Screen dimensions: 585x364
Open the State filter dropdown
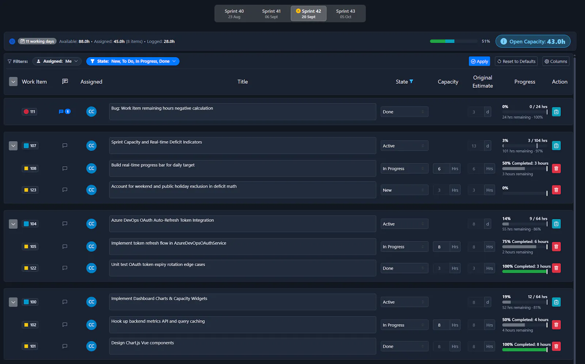[x=133, y=61]
